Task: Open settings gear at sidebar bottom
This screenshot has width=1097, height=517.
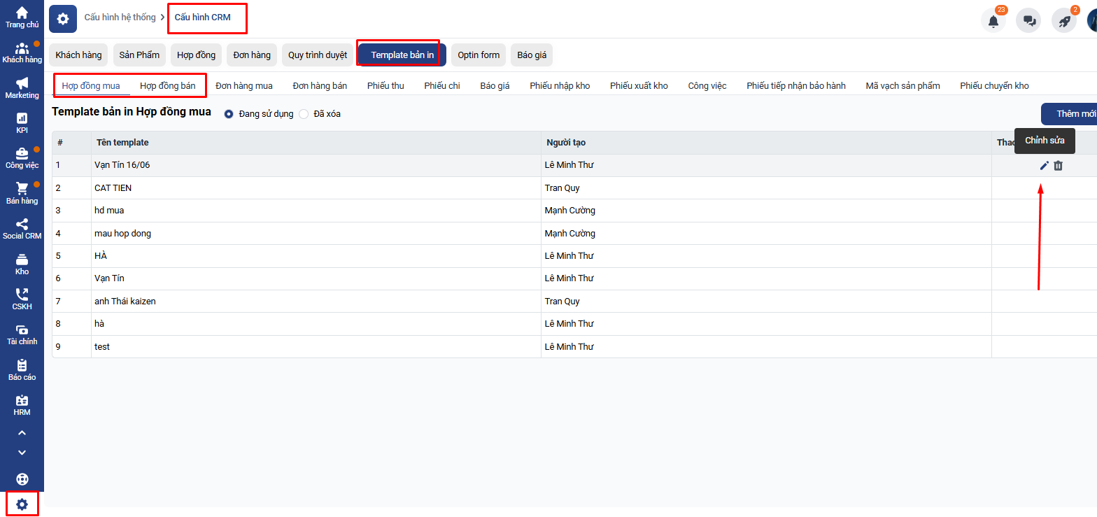Action: (22, 504)
